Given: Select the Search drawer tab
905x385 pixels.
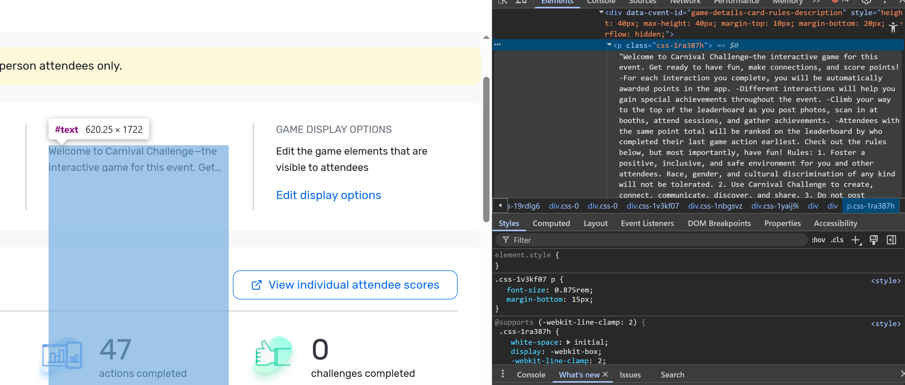Looking at the screenshot, I should pyautogui.click(x=672, y=375).
